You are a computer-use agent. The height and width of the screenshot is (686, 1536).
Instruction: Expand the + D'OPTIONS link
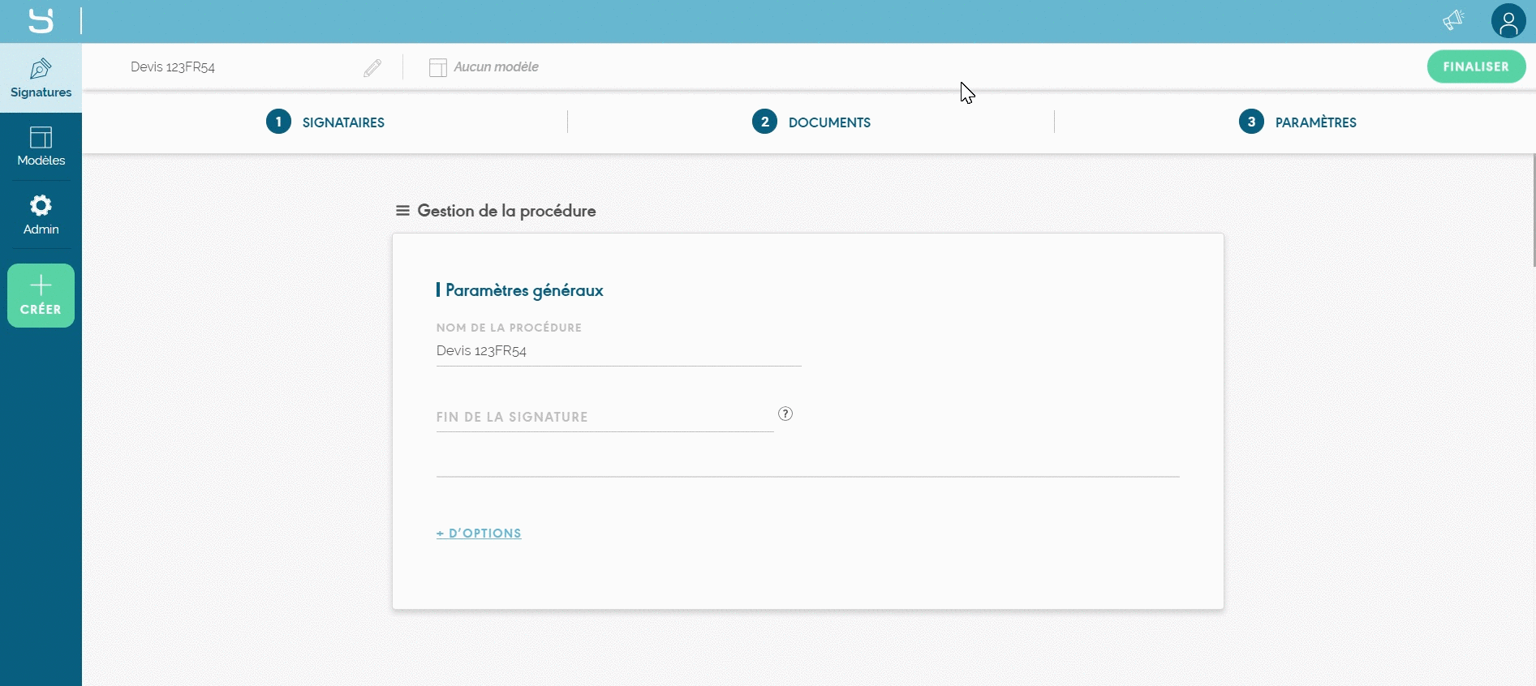[x=479, y=533]
